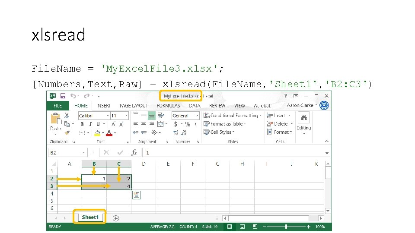Open the FILE tab

(57, 106)
